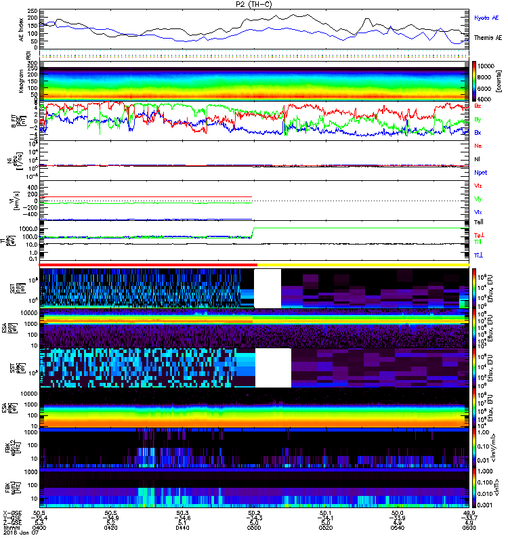Click the 0400 time tick label

pos(39,528)
